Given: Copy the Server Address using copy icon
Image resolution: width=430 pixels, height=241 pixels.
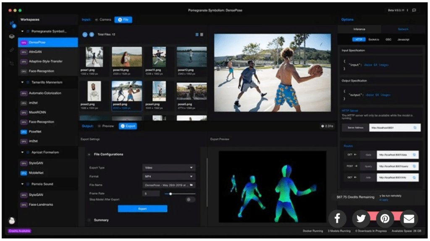Looking at the screenshot, I should 415,127.
